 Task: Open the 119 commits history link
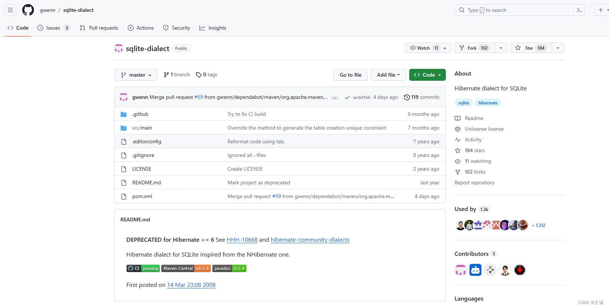(422, 97)
